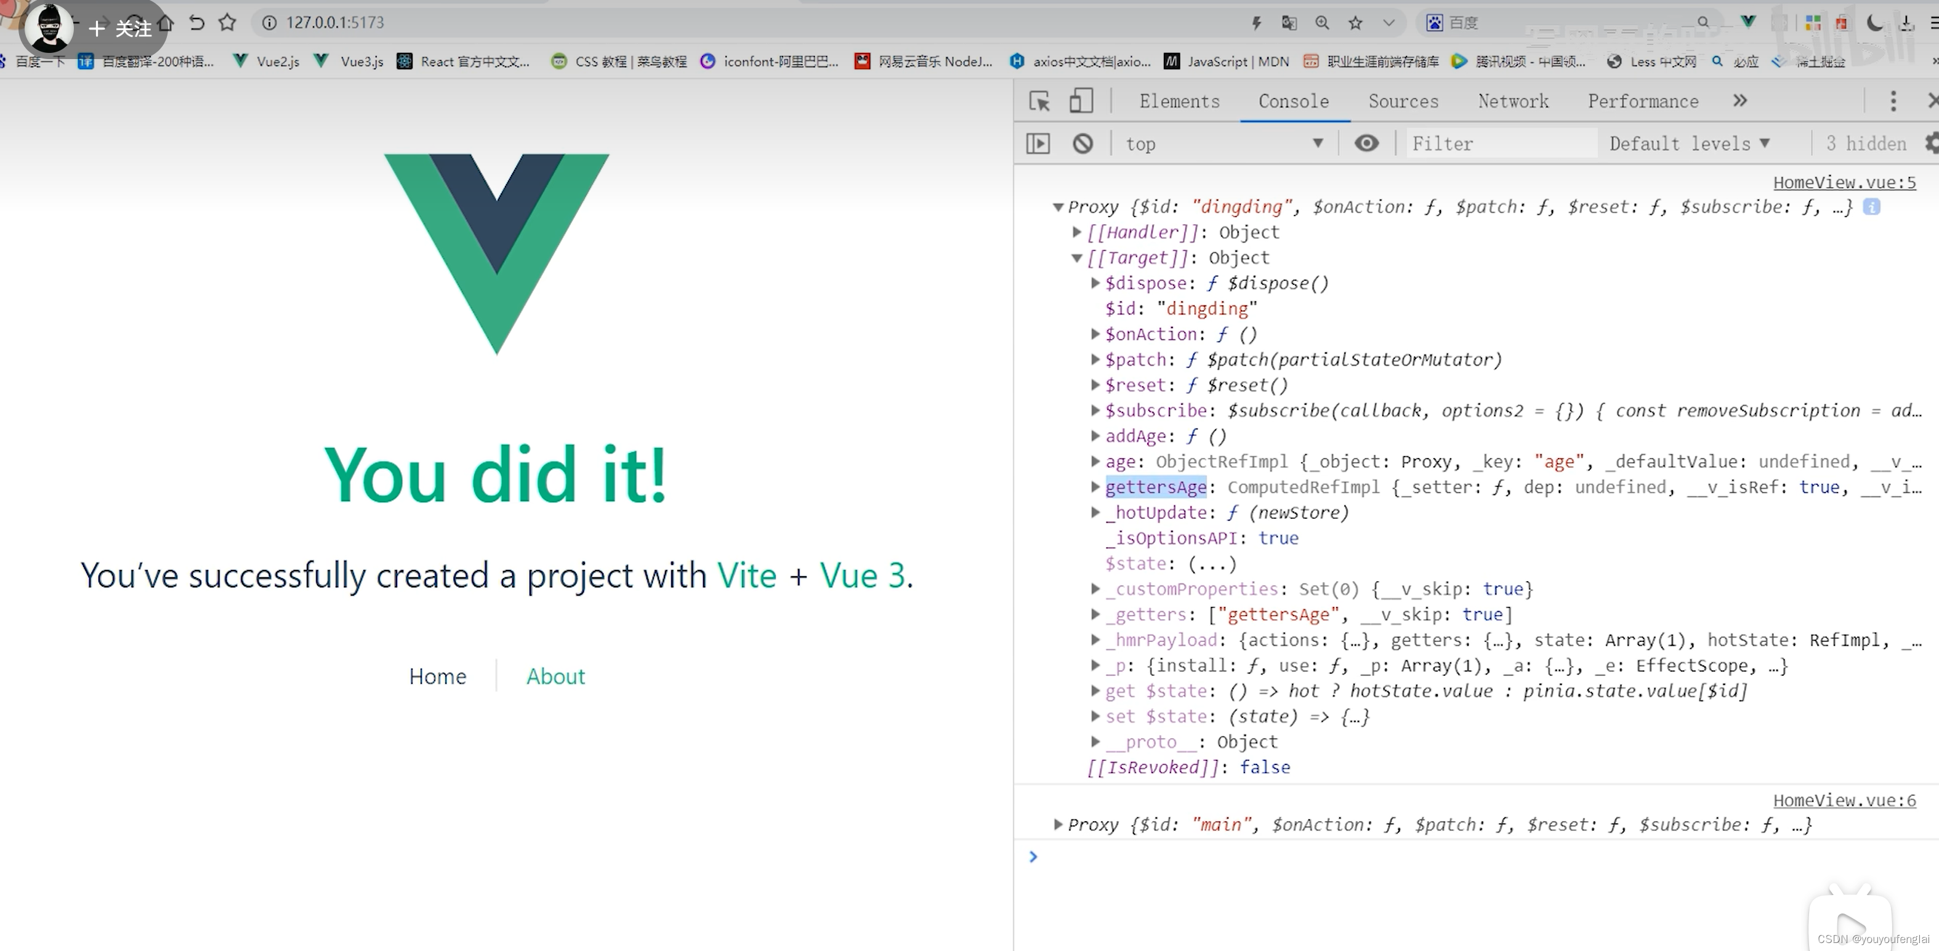Viewport: 1939px width, 951px height.
Task: Click the star icon beside zoom magnifier
Action: point(1356,23)
